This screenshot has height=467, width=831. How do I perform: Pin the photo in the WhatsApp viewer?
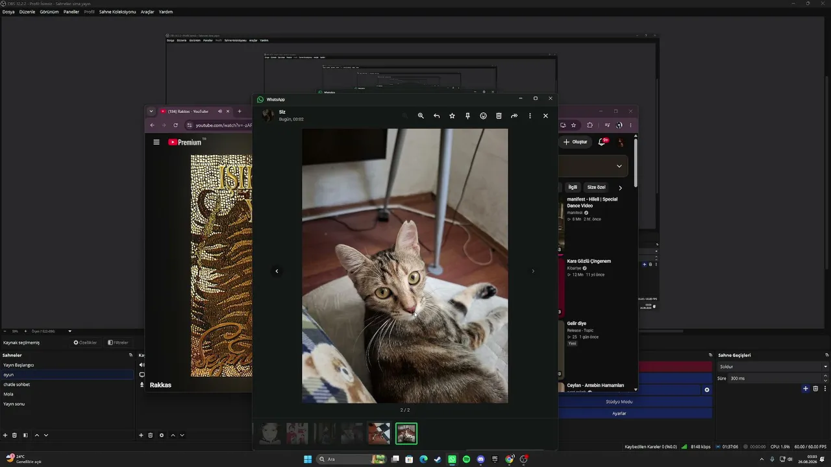[x=467, y=115]
